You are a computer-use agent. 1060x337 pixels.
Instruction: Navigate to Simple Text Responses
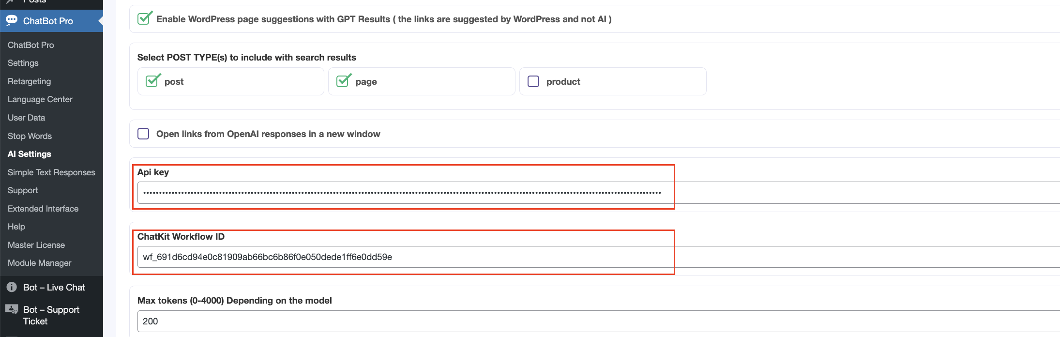point(51,172)
